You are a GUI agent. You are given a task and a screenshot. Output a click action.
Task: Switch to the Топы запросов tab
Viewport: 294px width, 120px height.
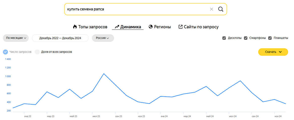(93, 27)
